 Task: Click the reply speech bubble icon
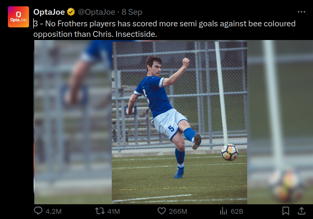[x=38, y=211]
